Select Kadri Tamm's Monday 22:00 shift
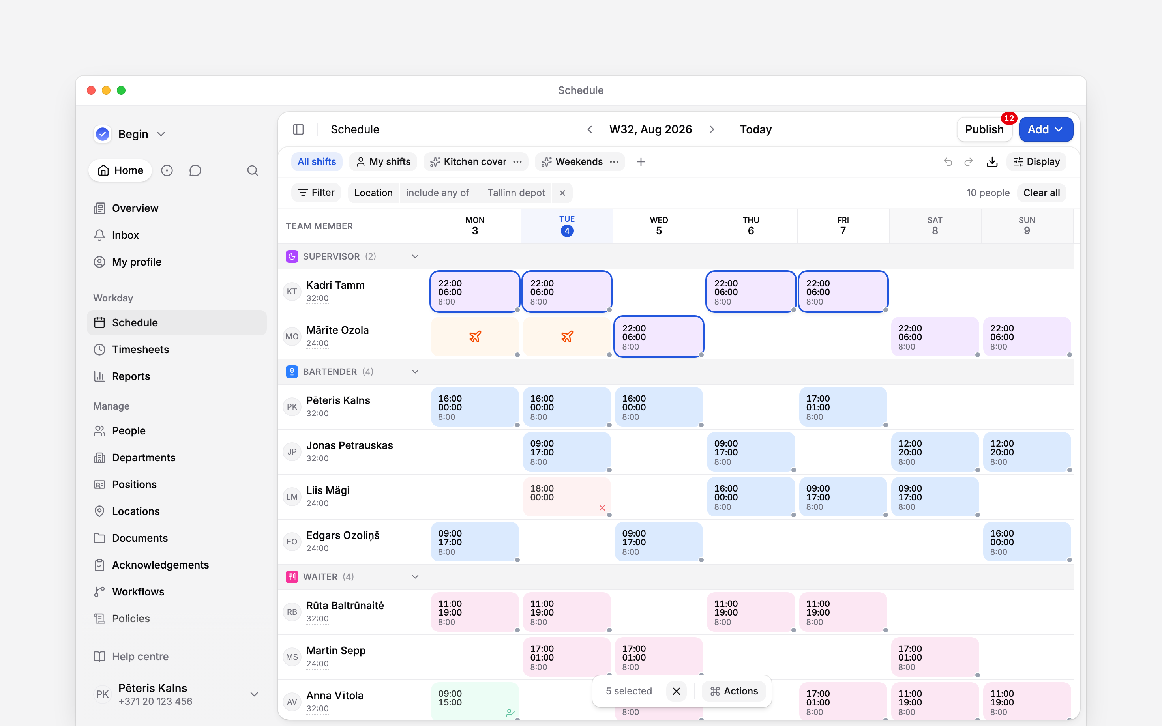The image size is (1162, 726). pos(475,292)
